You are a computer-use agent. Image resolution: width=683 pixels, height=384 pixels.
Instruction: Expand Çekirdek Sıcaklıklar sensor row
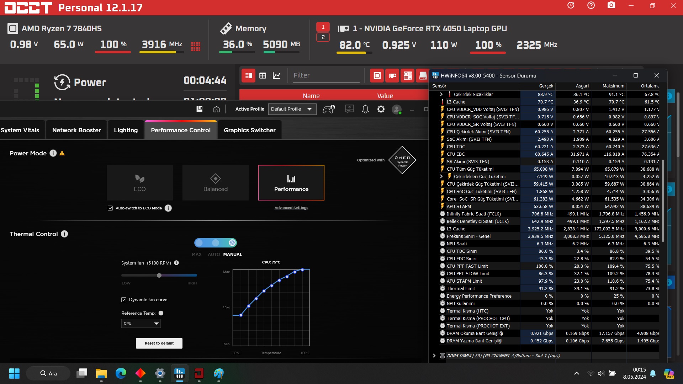(x=441, y=94)
